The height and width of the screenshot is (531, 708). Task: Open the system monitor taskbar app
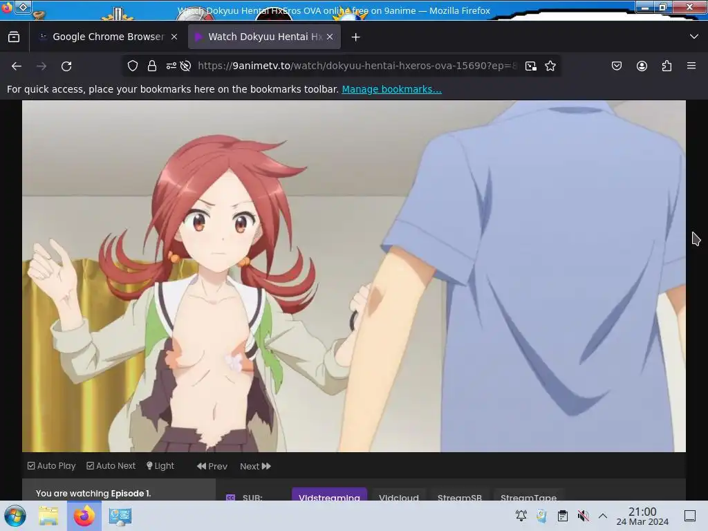[x=120, y=516]
